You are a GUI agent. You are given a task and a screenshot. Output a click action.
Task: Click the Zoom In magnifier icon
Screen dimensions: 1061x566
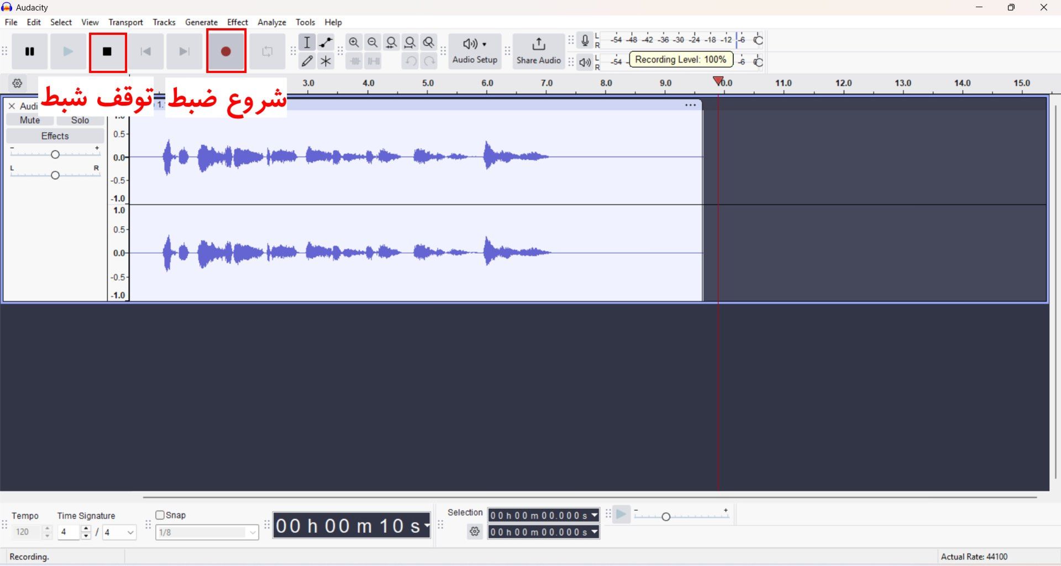tap(354, 42)
